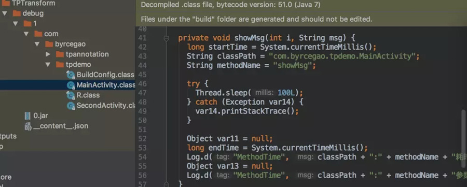Viewport: 467px width, 187px height.
Task: Click the debug folder icon
Action: pyautogui.click(x=17, y=13)
